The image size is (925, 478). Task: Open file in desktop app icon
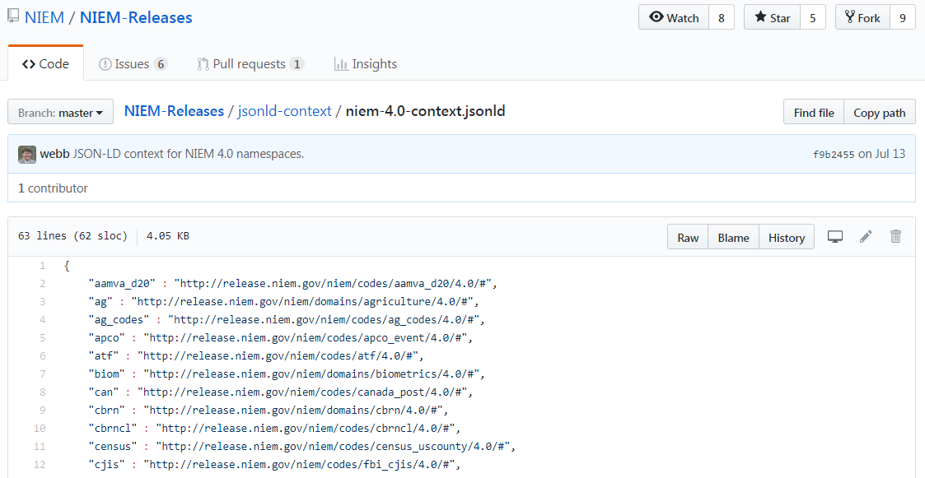[x=835, y=237]
